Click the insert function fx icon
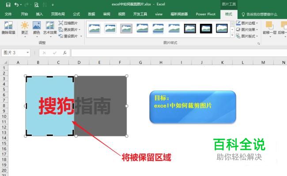 coord(64,53)
